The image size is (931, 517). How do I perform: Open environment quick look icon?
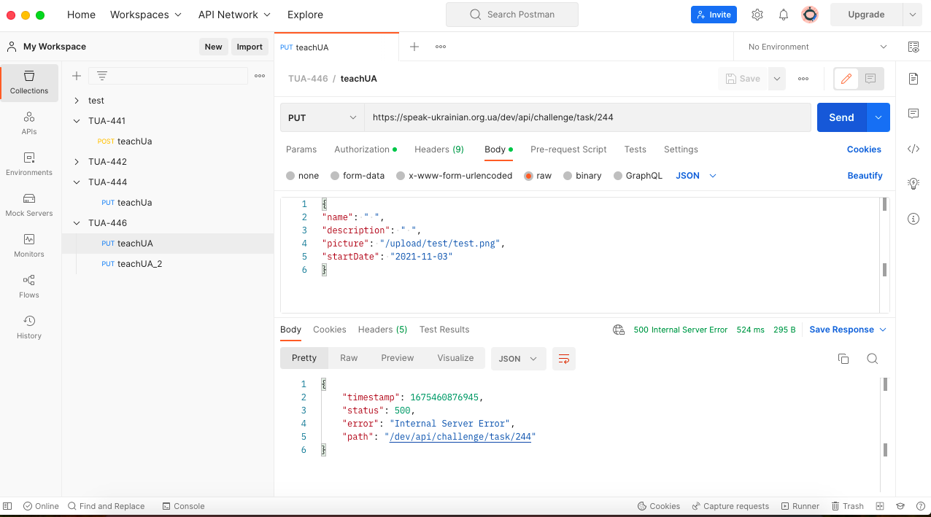[913, 47]
